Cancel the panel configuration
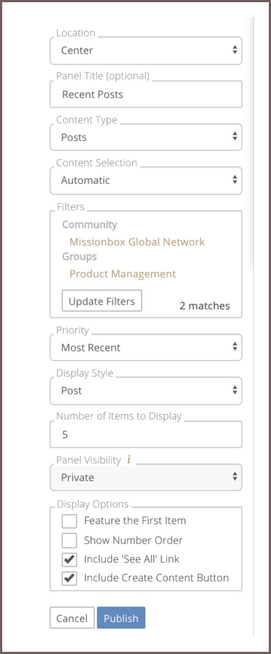This screenshot has width=271, height=654. pyautogui.click(x=72, y=618)
